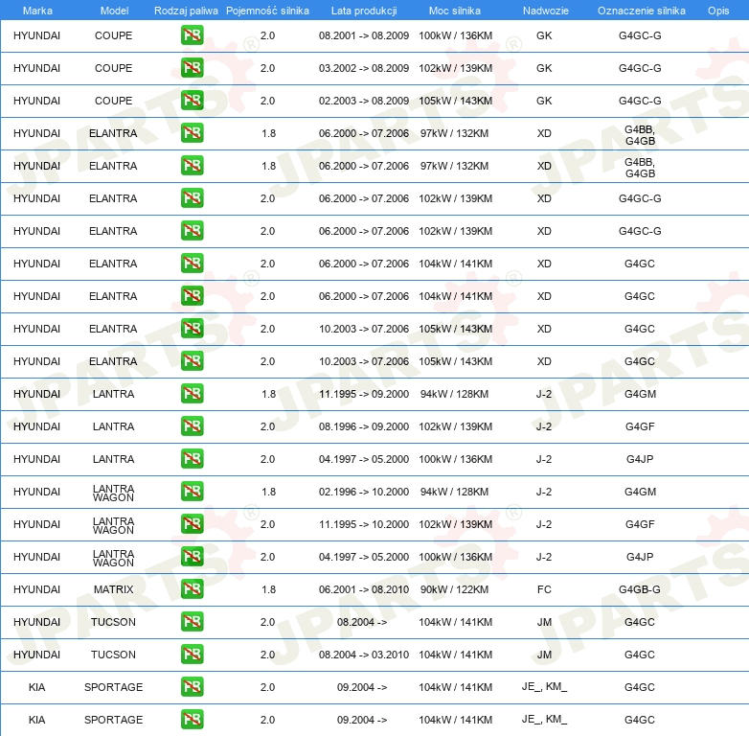
Task: Select the date range 11.1995 -> 10.2000
Action: click(364, 524)
